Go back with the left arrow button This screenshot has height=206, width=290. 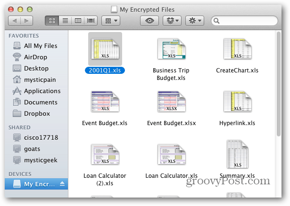tap(15, 21)
